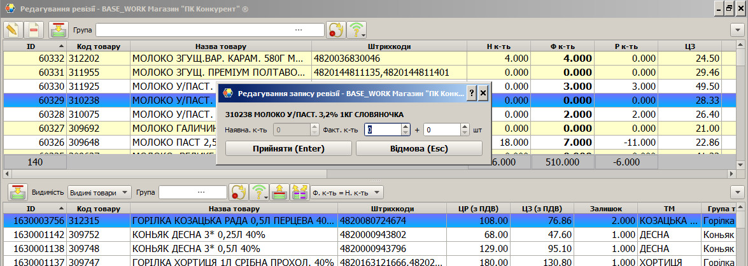Open the Видимі товари visibility dropdown
The image size is (748, 266).
[x=99, y=192]
